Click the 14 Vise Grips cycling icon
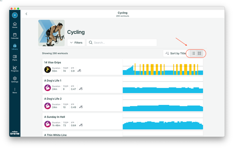This screenshot has height=149, width=234. click(79, 71)
